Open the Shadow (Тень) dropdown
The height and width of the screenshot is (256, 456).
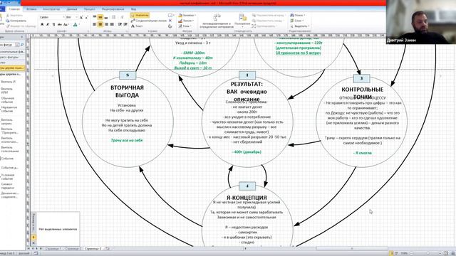coord(185,26)
